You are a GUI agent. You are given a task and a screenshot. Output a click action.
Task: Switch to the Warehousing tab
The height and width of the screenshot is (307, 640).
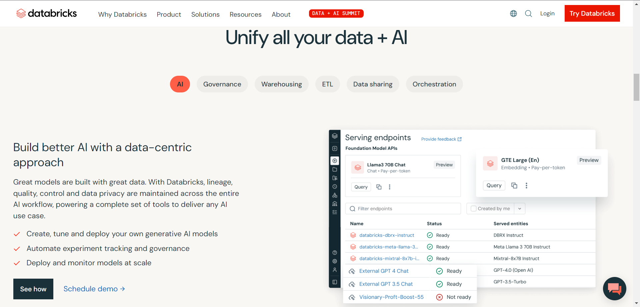click(282, 84)
